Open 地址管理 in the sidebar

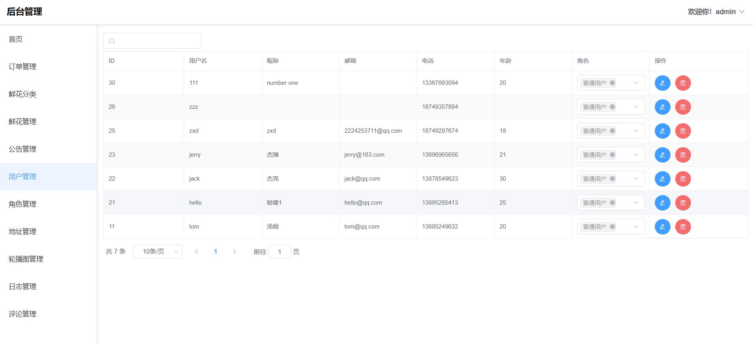48,232
